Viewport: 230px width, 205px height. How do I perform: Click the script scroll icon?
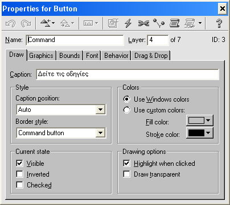[x=174, y=23]
